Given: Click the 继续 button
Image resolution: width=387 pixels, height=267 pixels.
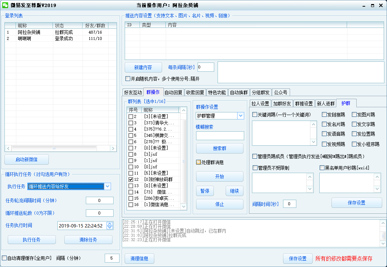Looking at the screenshot, I should [235, 191].
